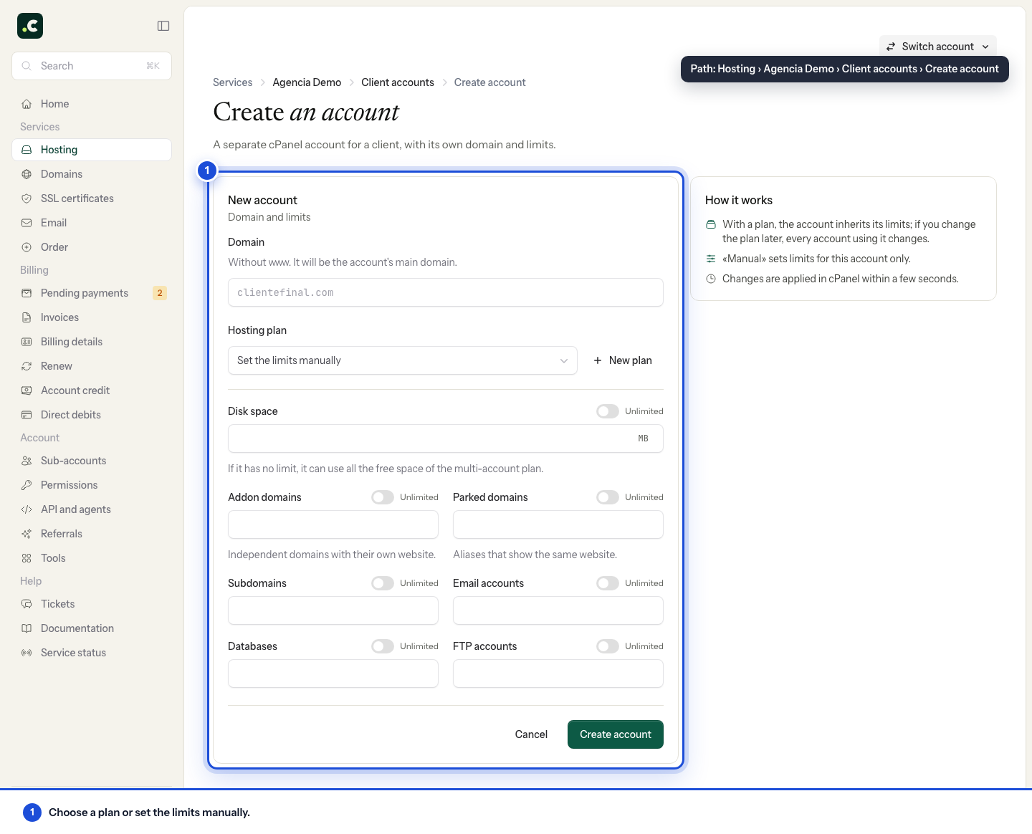Click the Tickets chat icon
Viewport: 1032px width, 834px height.
pyautogui.click(x=27, y=604)
